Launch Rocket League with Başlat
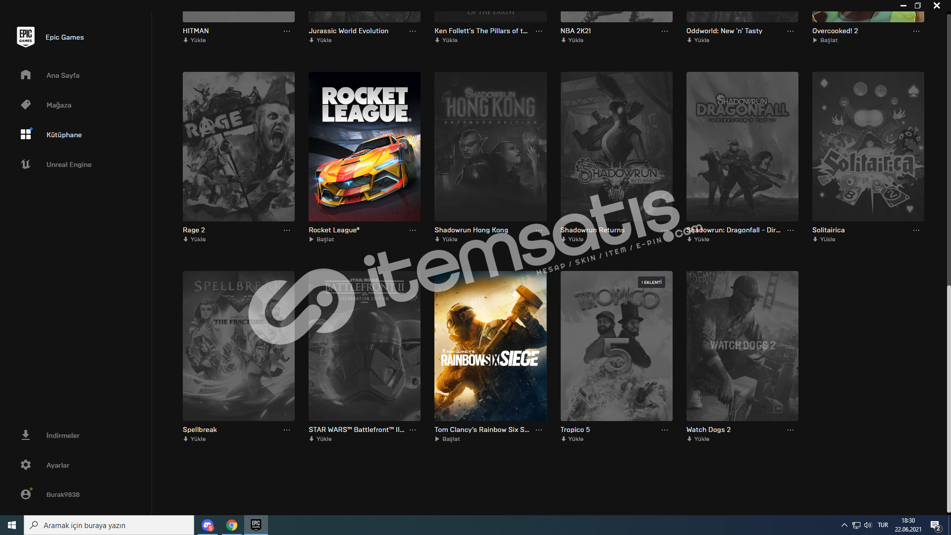Image resolution: width=951 pixels, height=535 pixels. pyautogui.click(x=322, y=239)
